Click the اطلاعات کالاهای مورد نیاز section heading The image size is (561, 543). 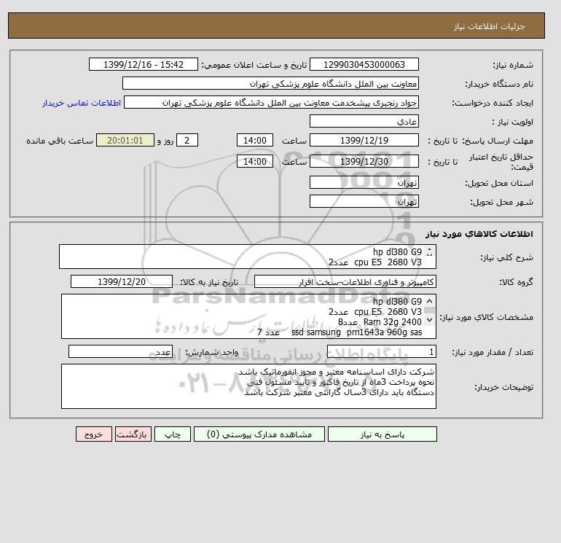(x=479, y=234)
